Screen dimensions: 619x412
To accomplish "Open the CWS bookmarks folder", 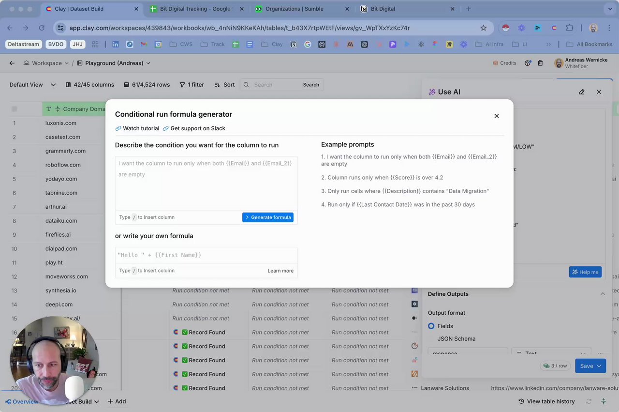I will (x=181, y=44).
